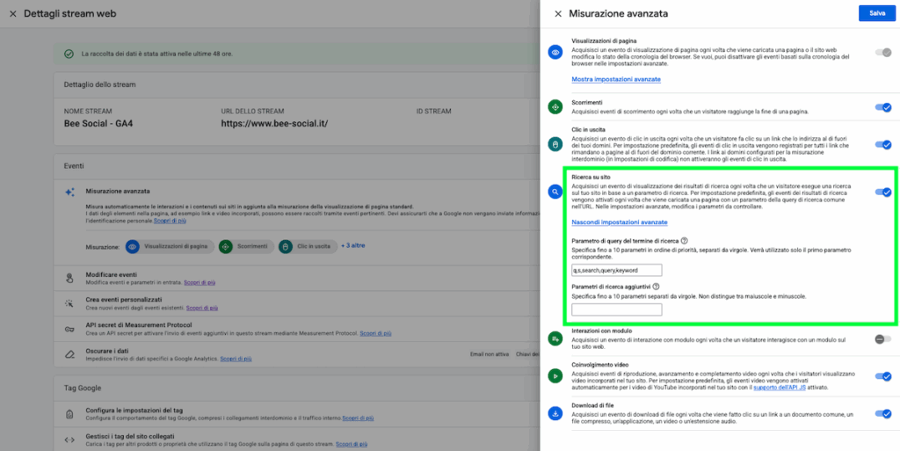Turn off the Download di file switch
The height and width of the screenshot is (451, 900).
pyautogui.click(x=882, y=414)
